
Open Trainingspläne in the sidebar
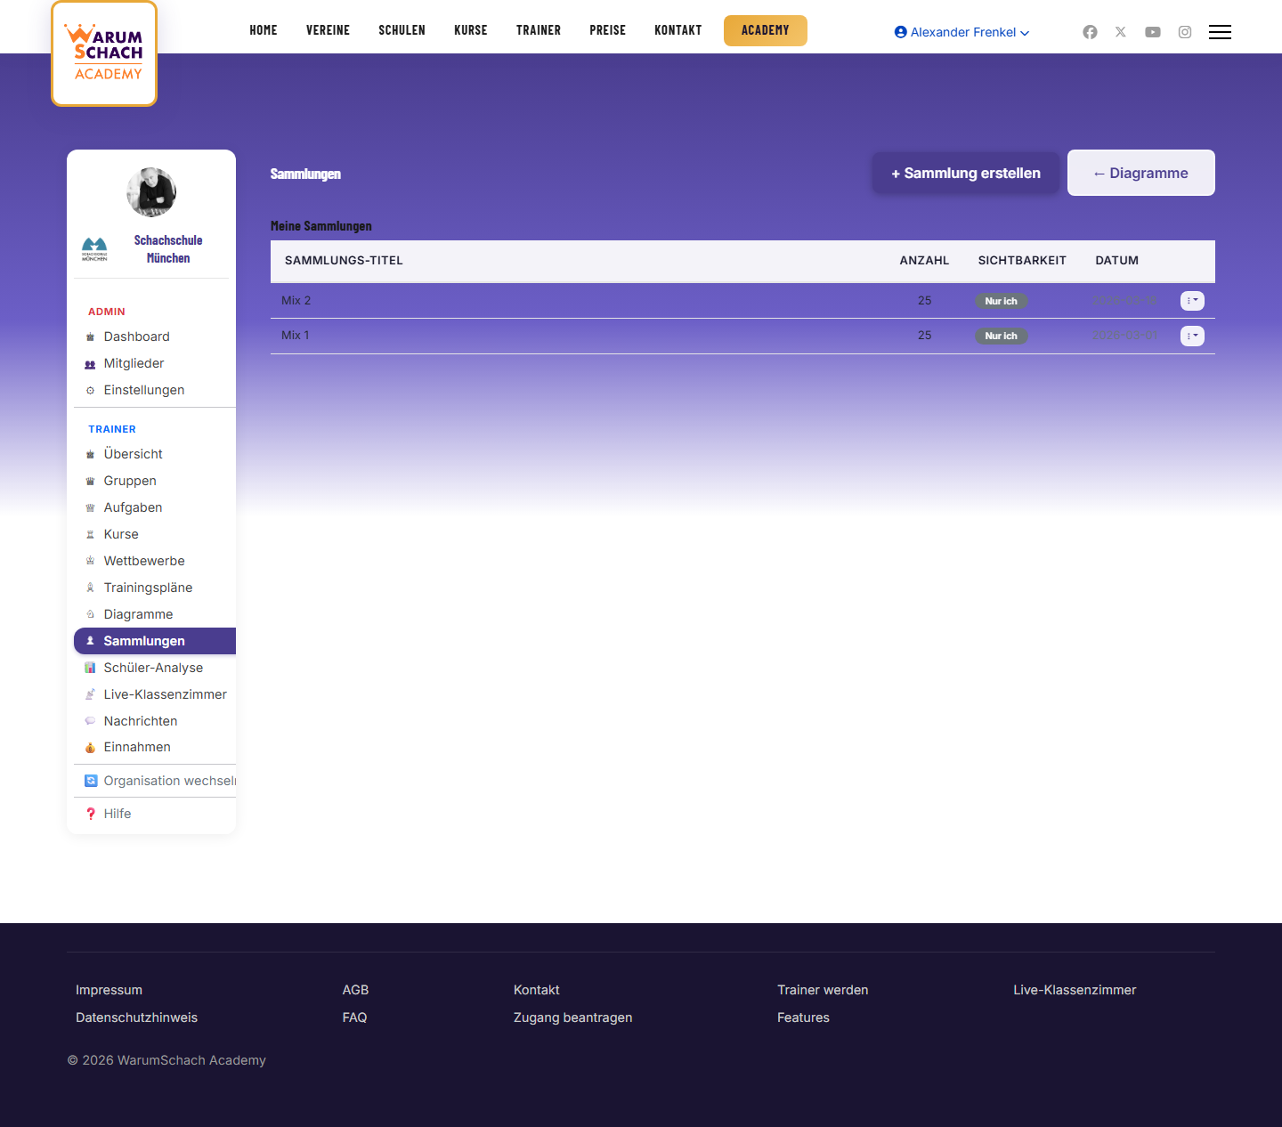pyautogui.click(x=148, y=588)
